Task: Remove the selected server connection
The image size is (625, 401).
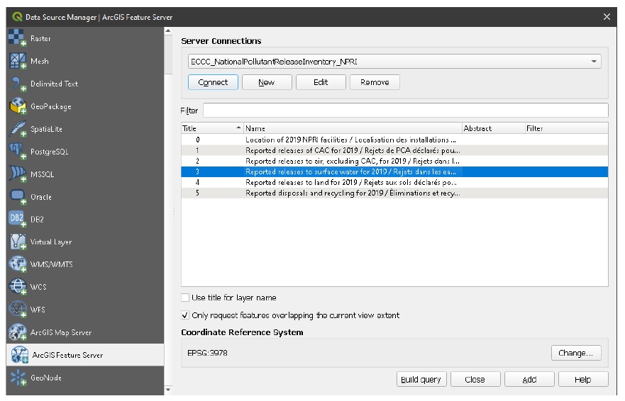Action: pyautogui.click(x=375, y=82)
